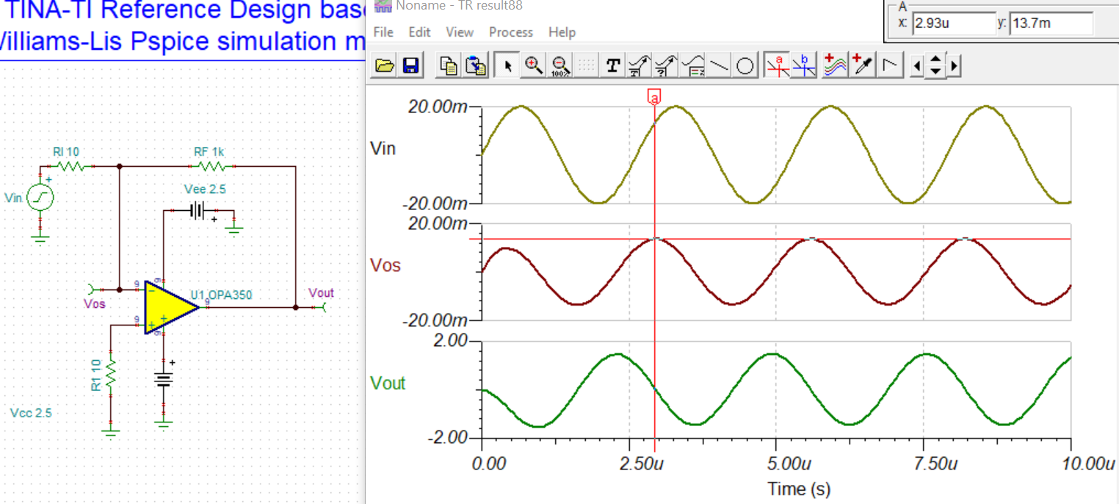The height and width of the screenshot is (504, 1119).
Task: Click the flag marker icon
Action: 890,66
